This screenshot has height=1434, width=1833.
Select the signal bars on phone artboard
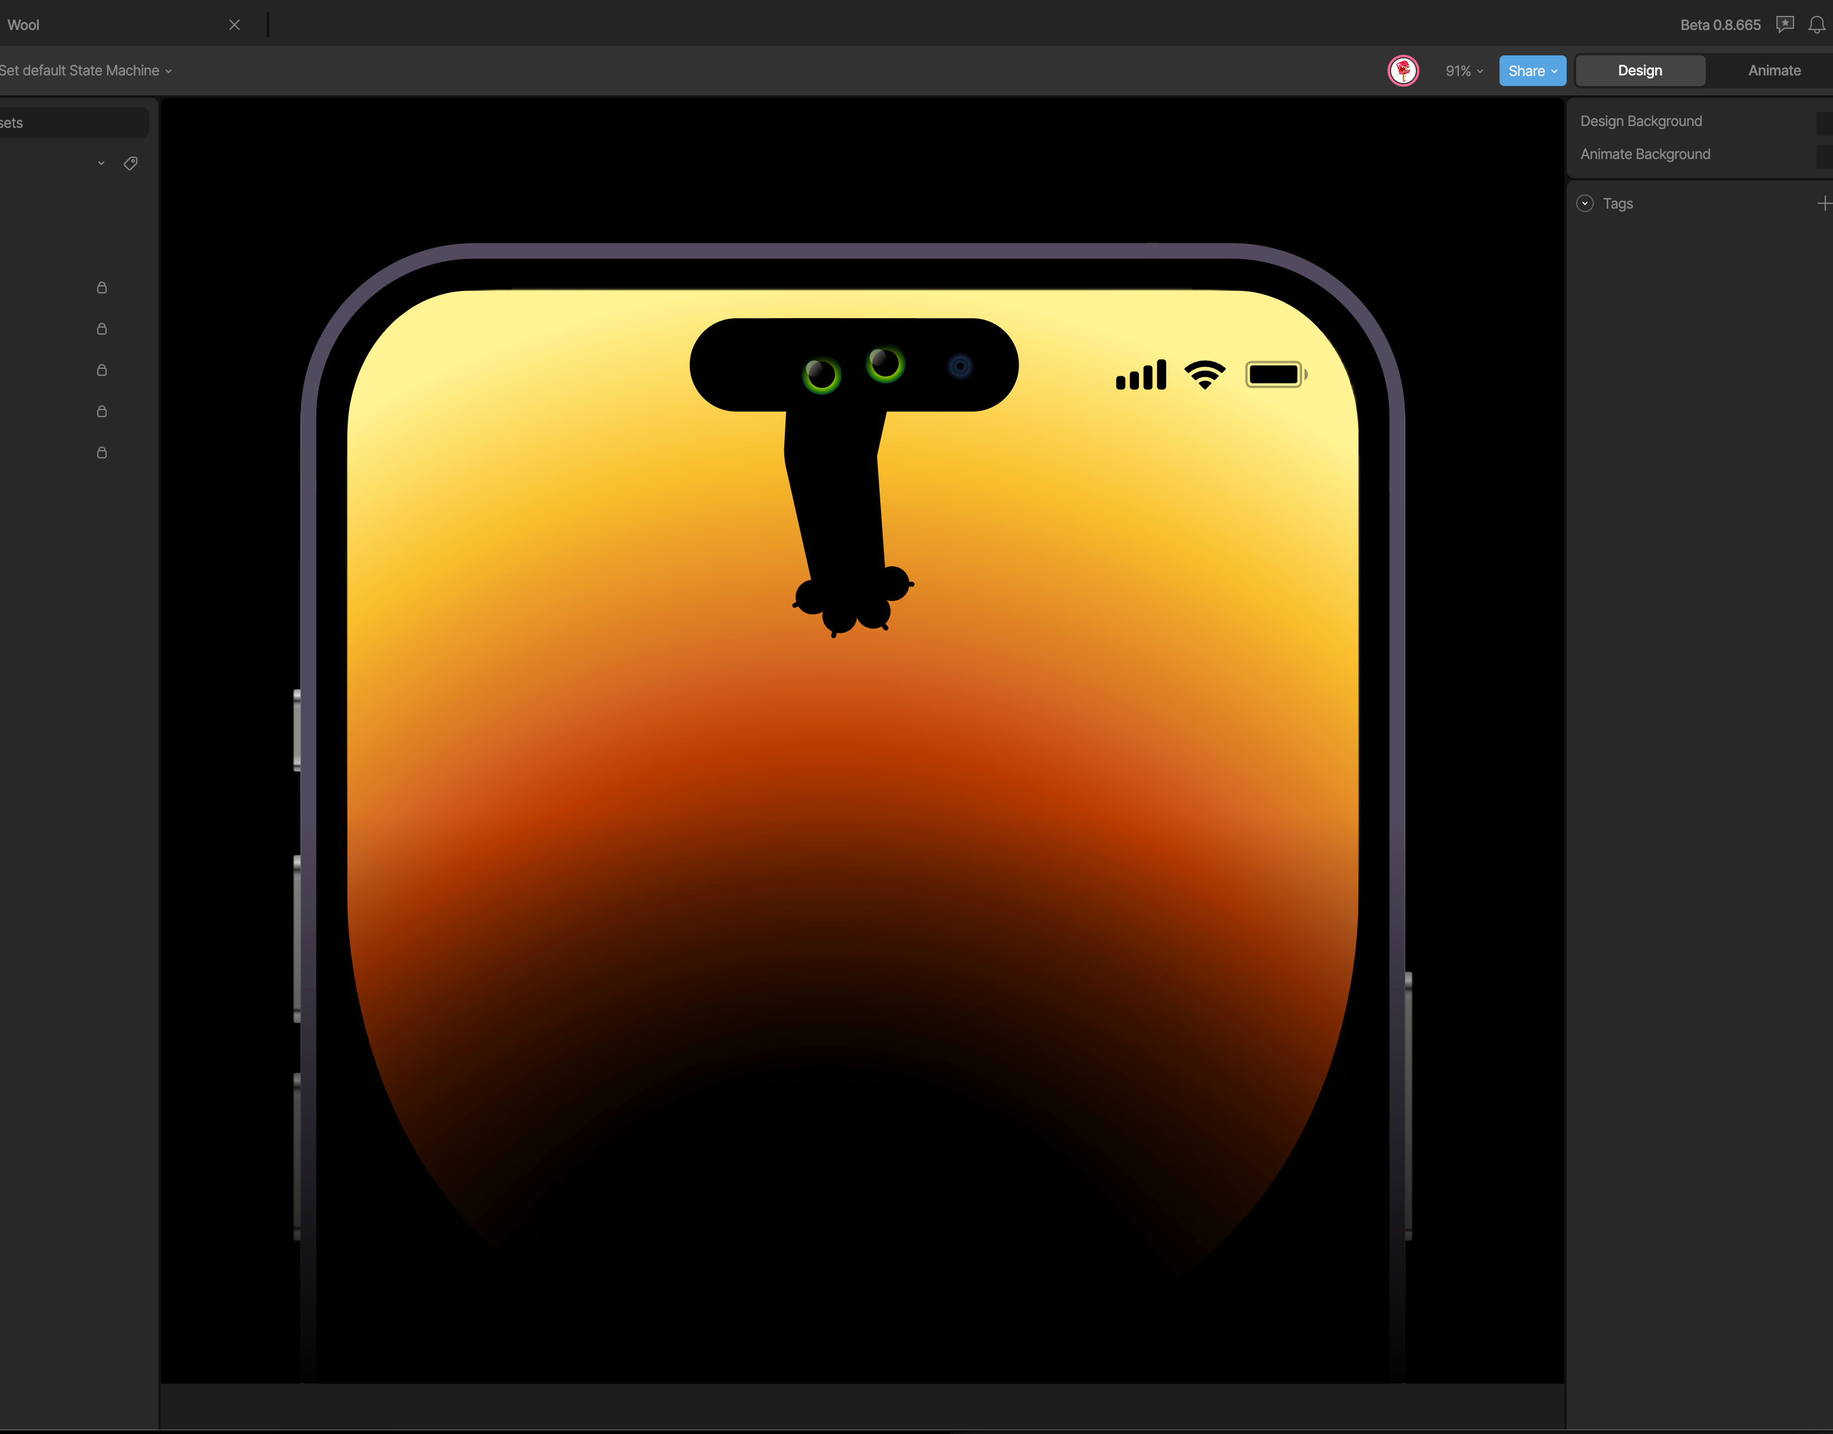[1141, 375]
